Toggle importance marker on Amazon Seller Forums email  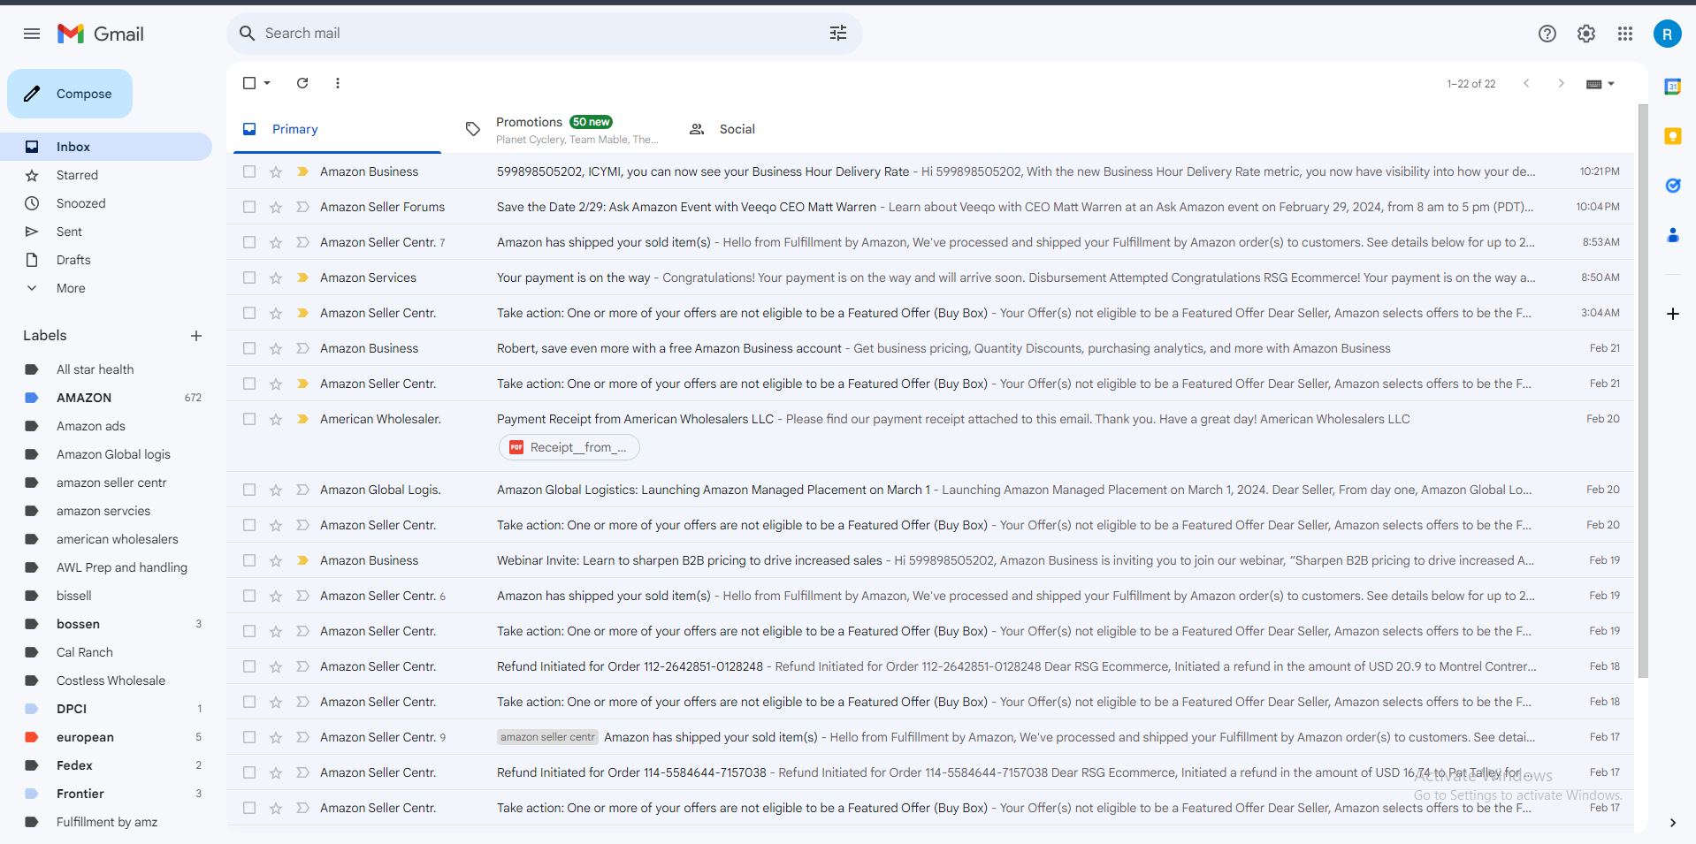pos(302,207)
